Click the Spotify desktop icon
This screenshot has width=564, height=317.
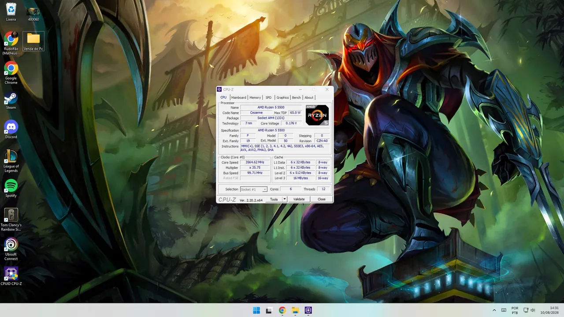tap(11, 188)
